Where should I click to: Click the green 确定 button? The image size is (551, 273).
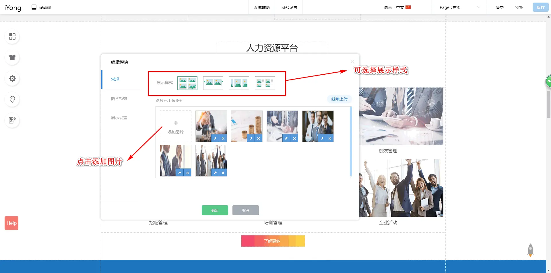215,210
